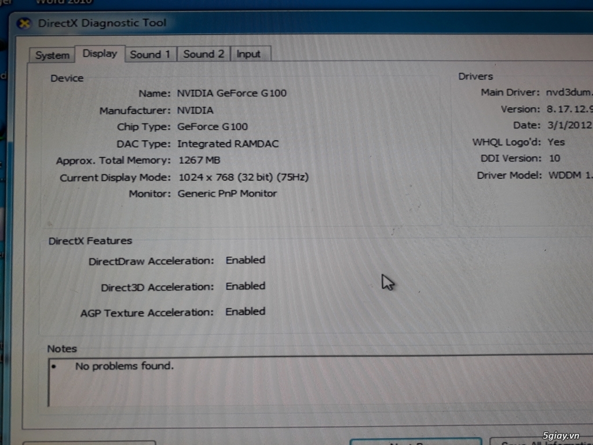Click the DDI Version value 10
The height and width of the screenshot is (445, 593).
(554, 159)
